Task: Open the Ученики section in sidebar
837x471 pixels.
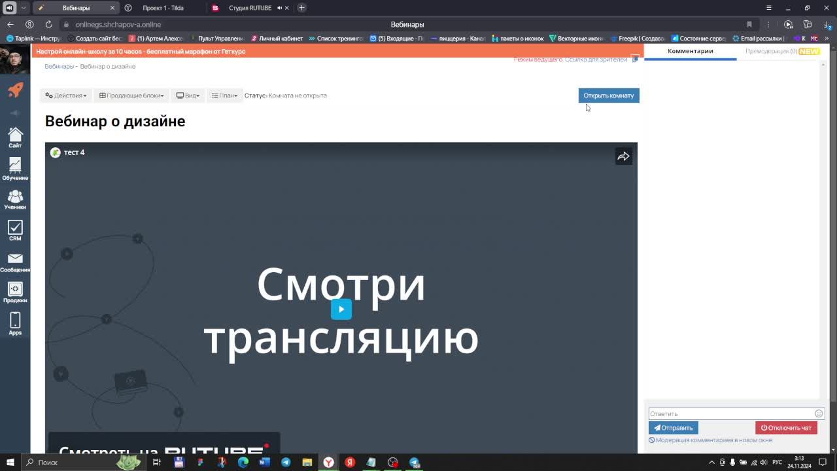Action: [15, 200]
